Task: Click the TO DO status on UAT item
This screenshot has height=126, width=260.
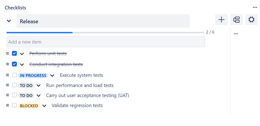Action: coord(26,96)
